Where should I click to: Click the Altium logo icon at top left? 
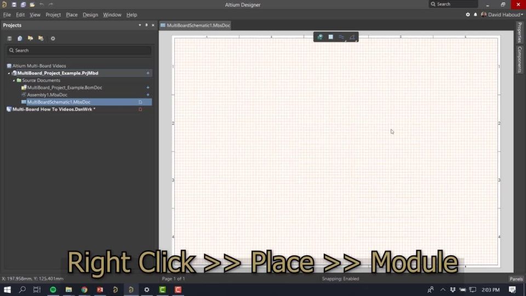coord(4,5)
